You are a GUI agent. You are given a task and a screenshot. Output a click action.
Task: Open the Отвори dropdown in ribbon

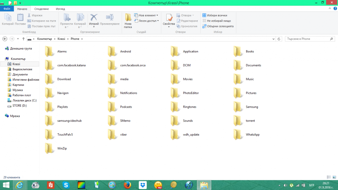click(185, 15)
